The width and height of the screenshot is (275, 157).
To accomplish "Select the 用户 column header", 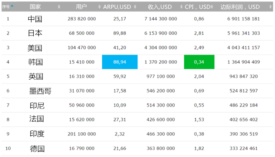I will (81, 7).
